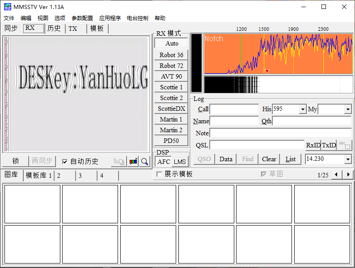This screenshot has width=355, height=268.
Task: Open the 选项 menu
Action: pyautogui.click(x=60, y=18)
